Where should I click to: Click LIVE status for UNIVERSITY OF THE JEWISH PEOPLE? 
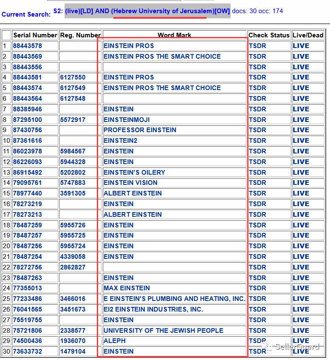[301, 330]
